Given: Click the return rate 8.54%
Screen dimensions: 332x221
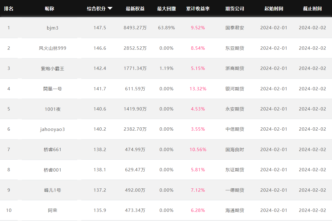Looking at the screenshot, I should [x=198, y=48].
